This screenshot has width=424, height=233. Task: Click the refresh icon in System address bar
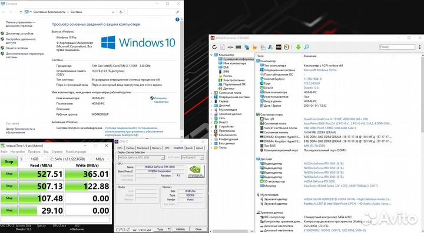coord(121,12)
